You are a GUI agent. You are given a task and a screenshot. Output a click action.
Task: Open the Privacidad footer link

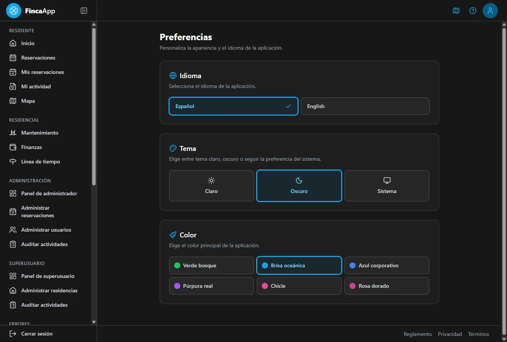point(450,334)
